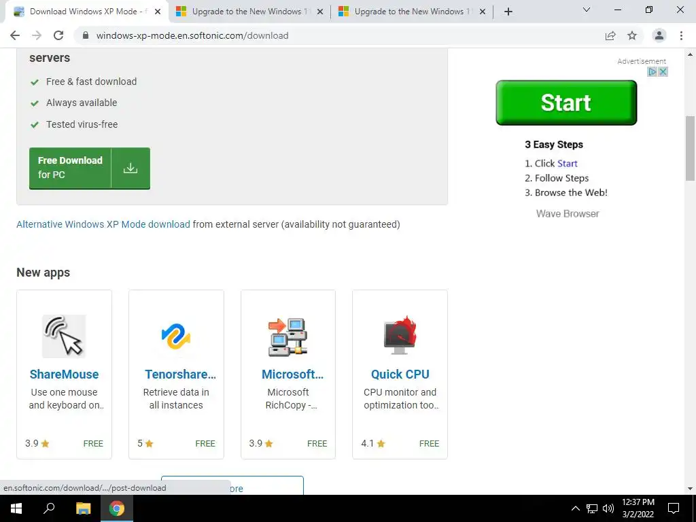Click 'Tested virus-free' text
Viewport: 696px width, 522px height.
[82, 124]
